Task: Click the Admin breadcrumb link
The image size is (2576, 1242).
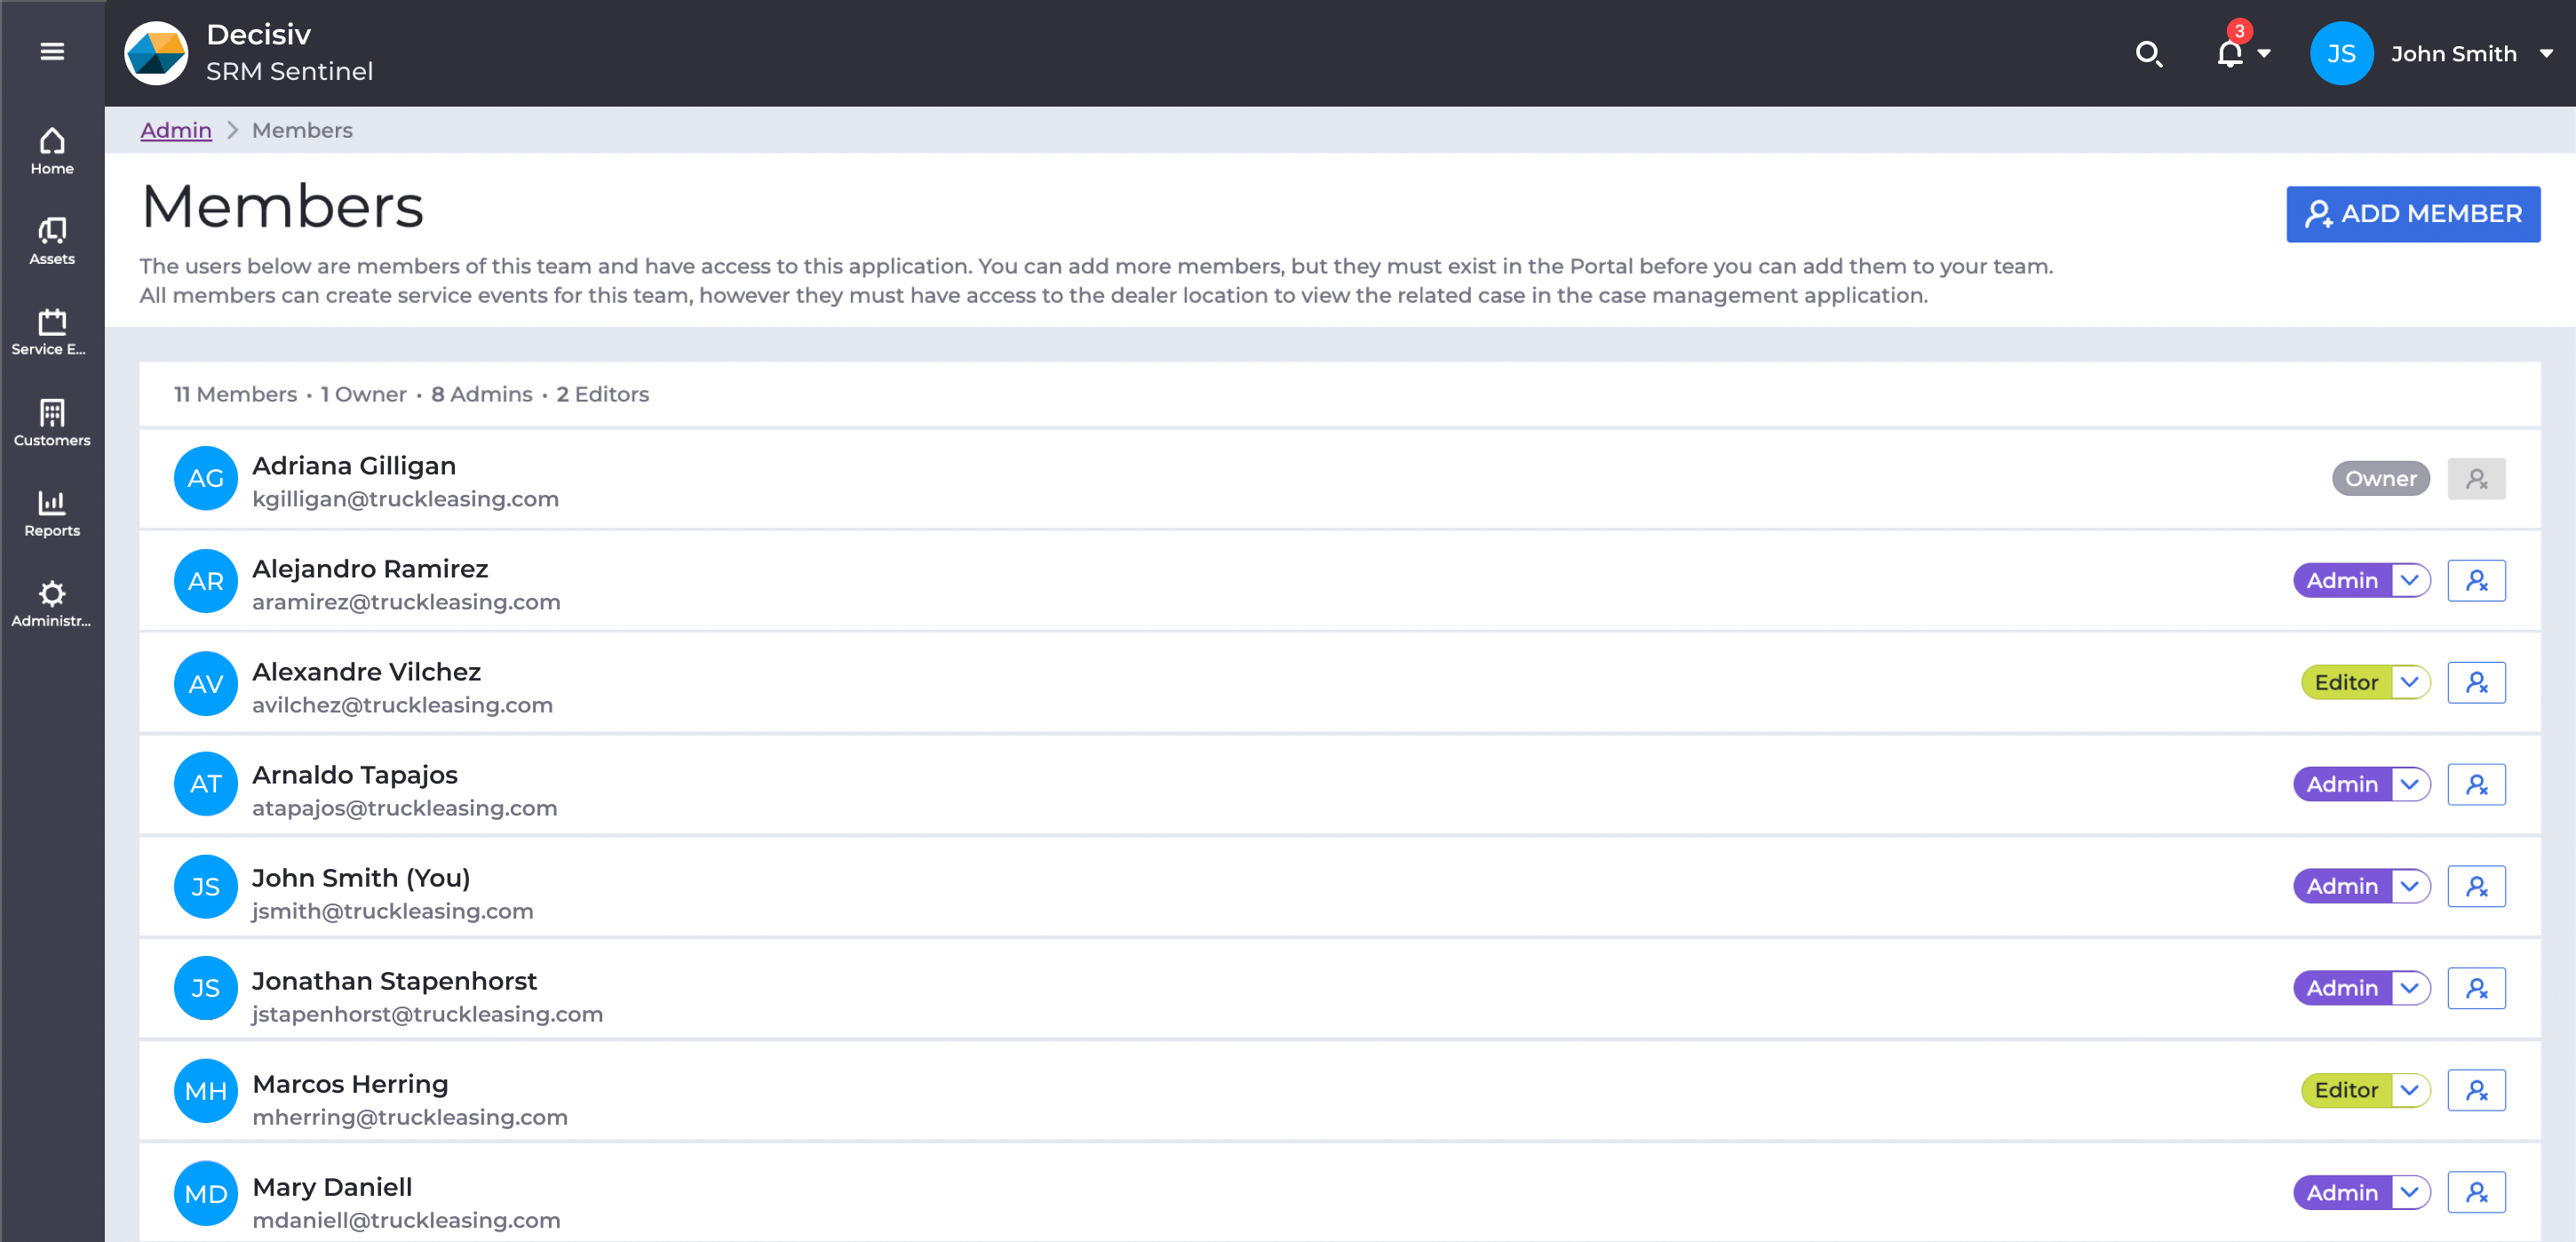Action: point(175,130)
